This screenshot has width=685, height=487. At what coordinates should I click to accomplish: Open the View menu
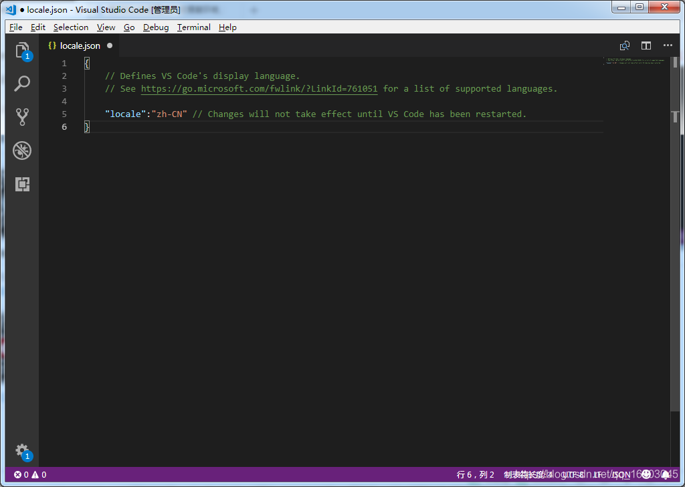point(106,27)
